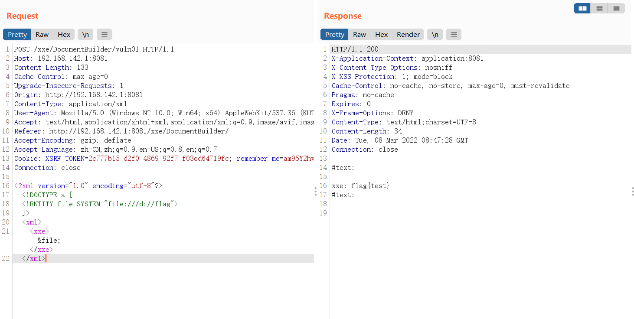Click the request Content-Type: application/xml line
The image size is (634, 319).
tap(71, 104)
